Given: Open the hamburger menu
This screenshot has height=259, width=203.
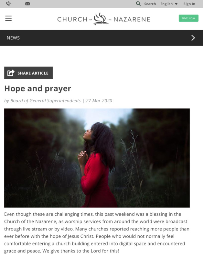Looking at the screenshot, I should [x=8, y=18].
